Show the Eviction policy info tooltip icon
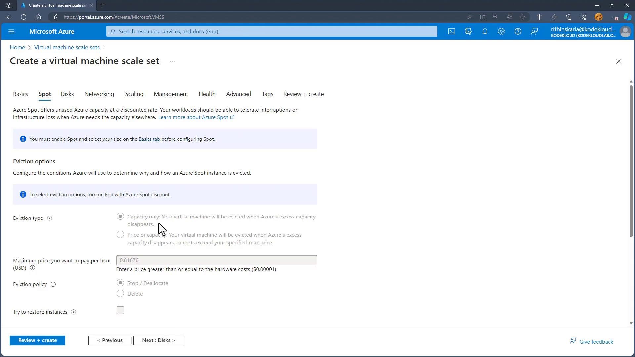The width and height of the screenshot is (635, 357). click(x=53, y=284)
